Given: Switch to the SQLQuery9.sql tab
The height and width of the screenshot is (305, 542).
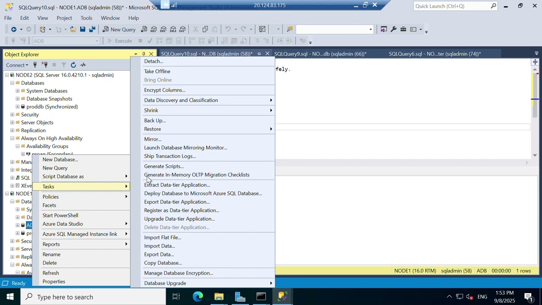Looking at the screenshot, I should coord(320,54).
